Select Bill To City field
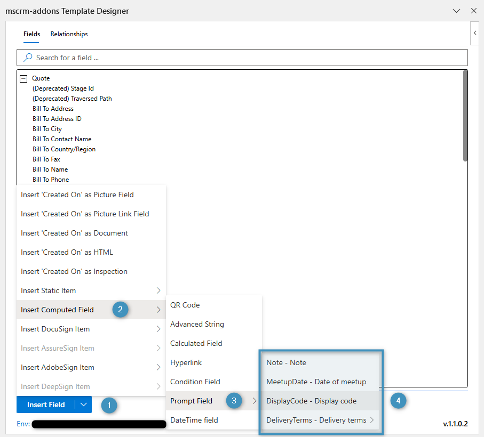Viewport: 484px width, 437px height. 47,129
